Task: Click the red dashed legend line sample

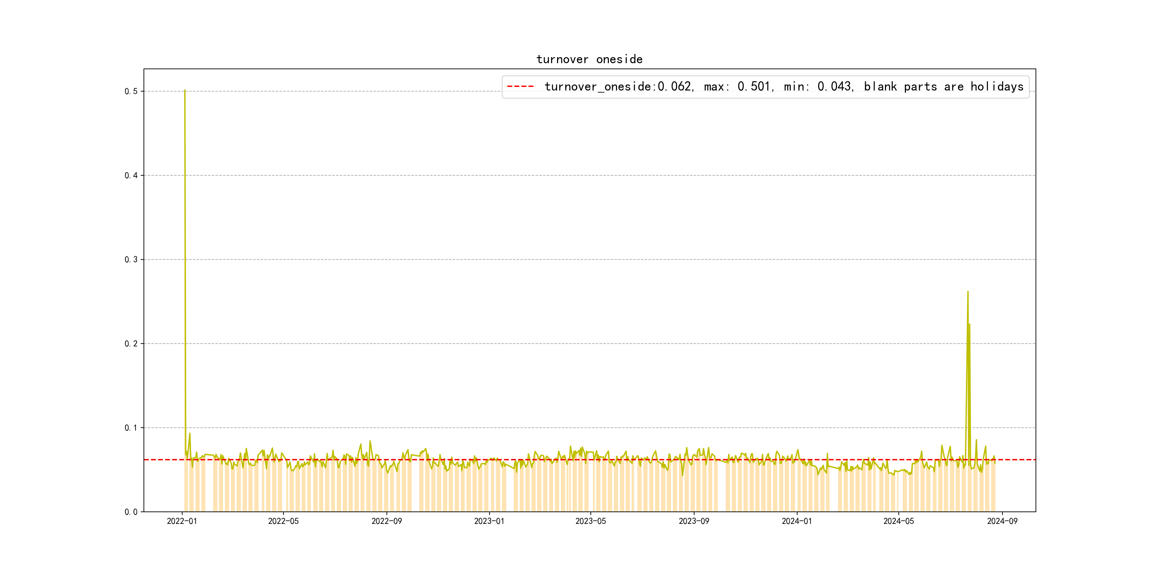Action: pos(520,87)
